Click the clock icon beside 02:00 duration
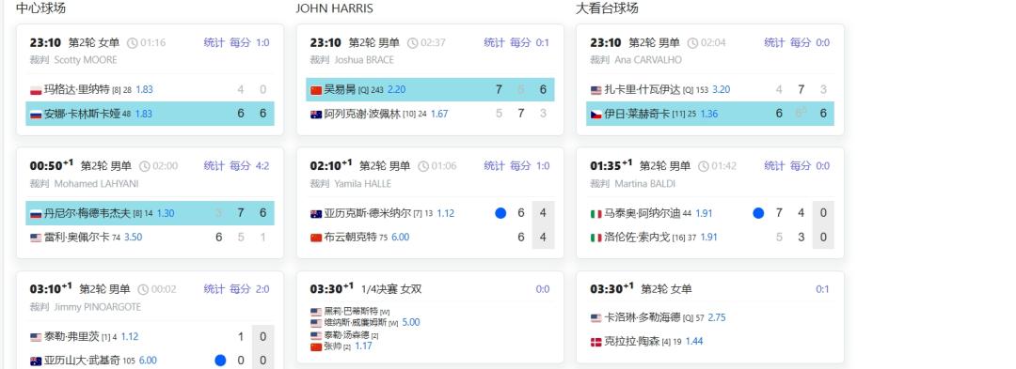 pos(143,166)
